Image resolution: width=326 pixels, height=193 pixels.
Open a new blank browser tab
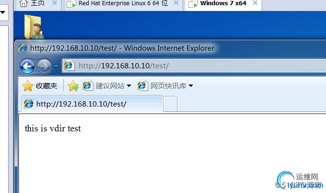[x=170, y=104]
